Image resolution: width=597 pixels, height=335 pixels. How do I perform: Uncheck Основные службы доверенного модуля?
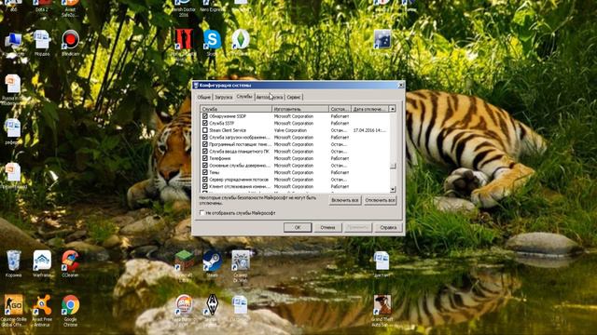pos(205,166)
